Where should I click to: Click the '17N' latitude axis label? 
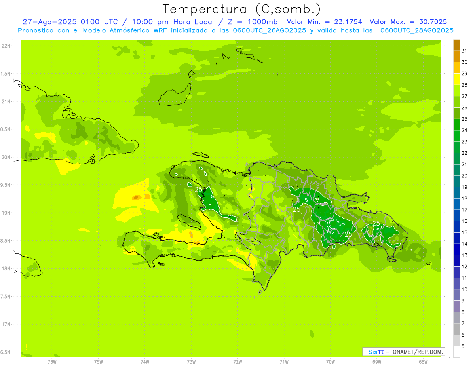(6, 324)
